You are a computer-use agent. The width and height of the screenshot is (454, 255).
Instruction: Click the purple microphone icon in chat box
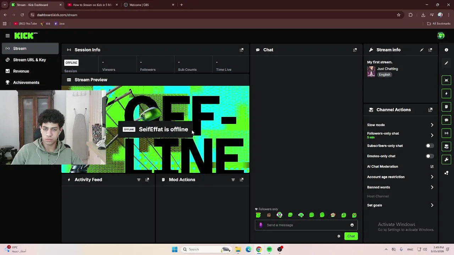[261, 225]
